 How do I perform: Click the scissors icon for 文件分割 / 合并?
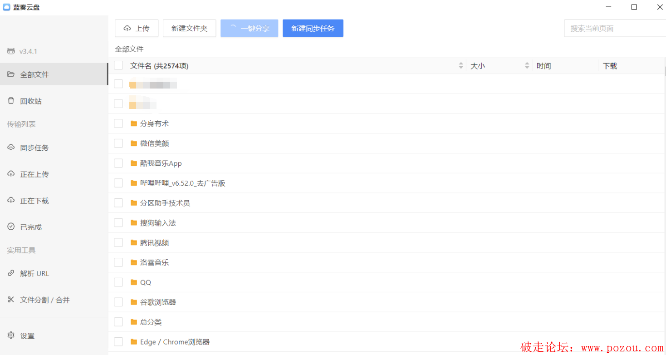coord(11,300)
